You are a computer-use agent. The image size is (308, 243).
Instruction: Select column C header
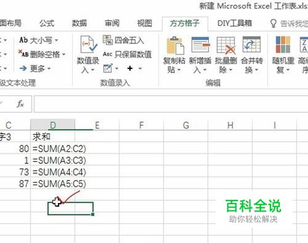[15, 125]
